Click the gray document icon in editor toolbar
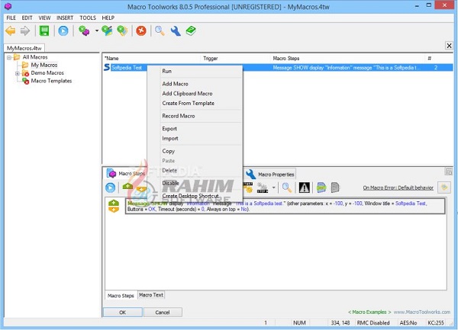The height and width of the screenshot is (330, 458). click(335, 187)
